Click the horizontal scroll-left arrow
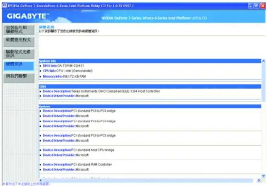 pyautogui.click(x=41, y=180)
